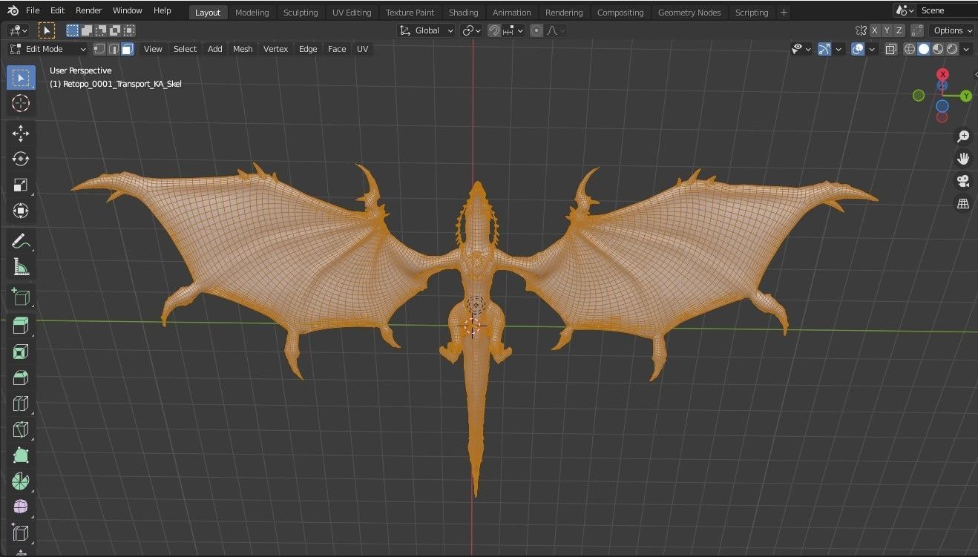978x557 pixels.
Task: Activate the Move tool
Action: 21,134
